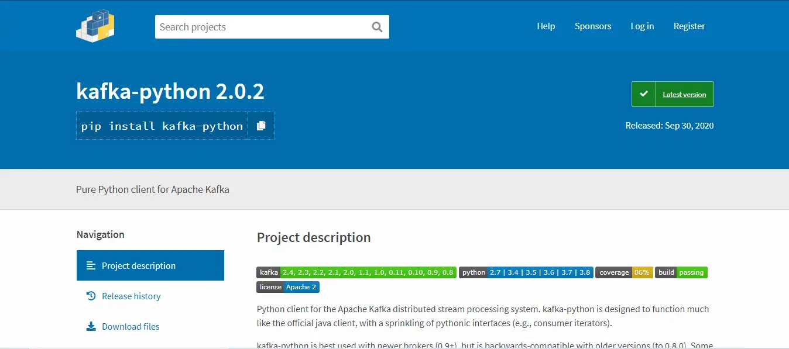Click the Pure Python client summary text
This screenshot has width=789, height=349.
tap(153, 189)
